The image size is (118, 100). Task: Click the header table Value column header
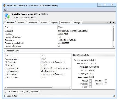pyautogui.click(x=84, y=27)
